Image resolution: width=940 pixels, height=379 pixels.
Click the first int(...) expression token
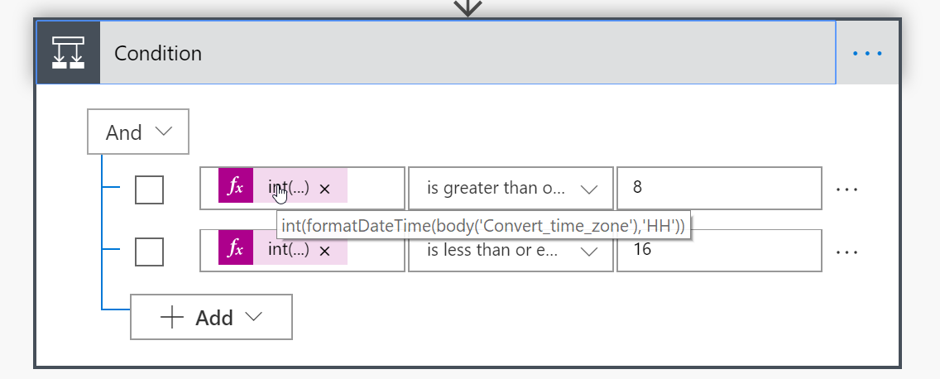pyautogui.click(x=288, y=188)
